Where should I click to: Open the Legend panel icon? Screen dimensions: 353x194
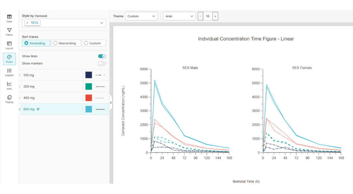(x=9, y=72)
